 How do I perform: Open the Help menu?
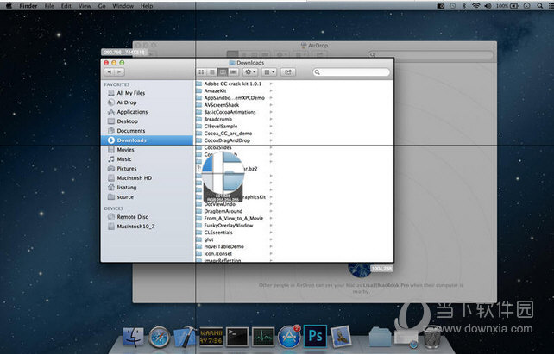pos(147,6)
